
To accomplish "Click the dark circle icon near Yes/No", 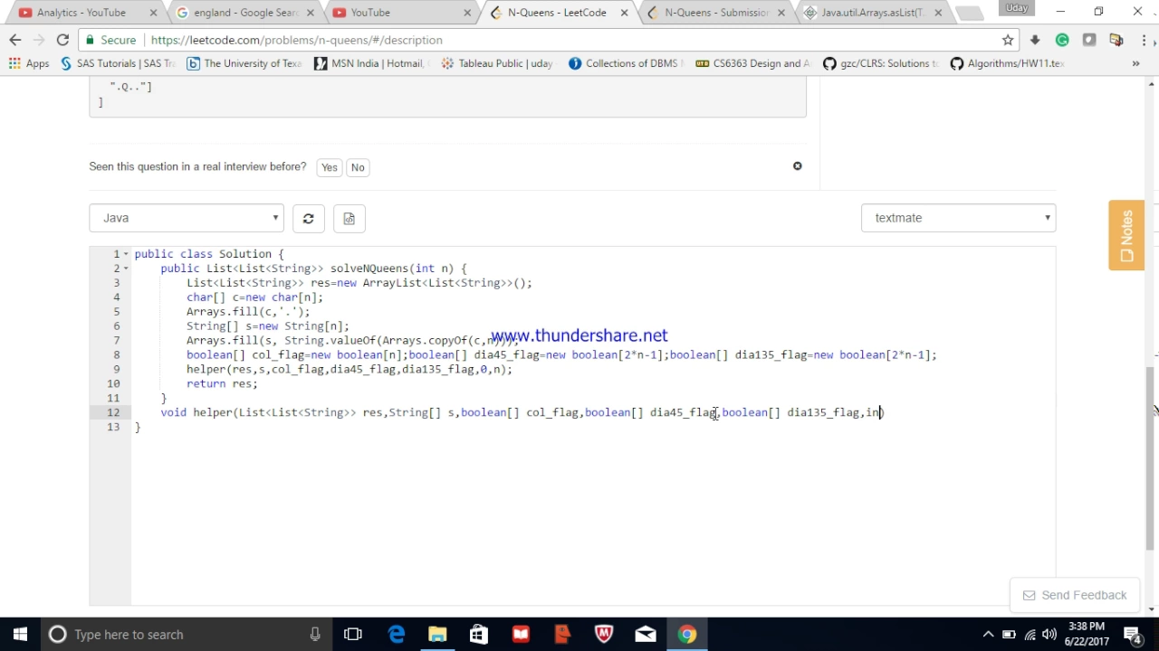I will pos(798,166).
